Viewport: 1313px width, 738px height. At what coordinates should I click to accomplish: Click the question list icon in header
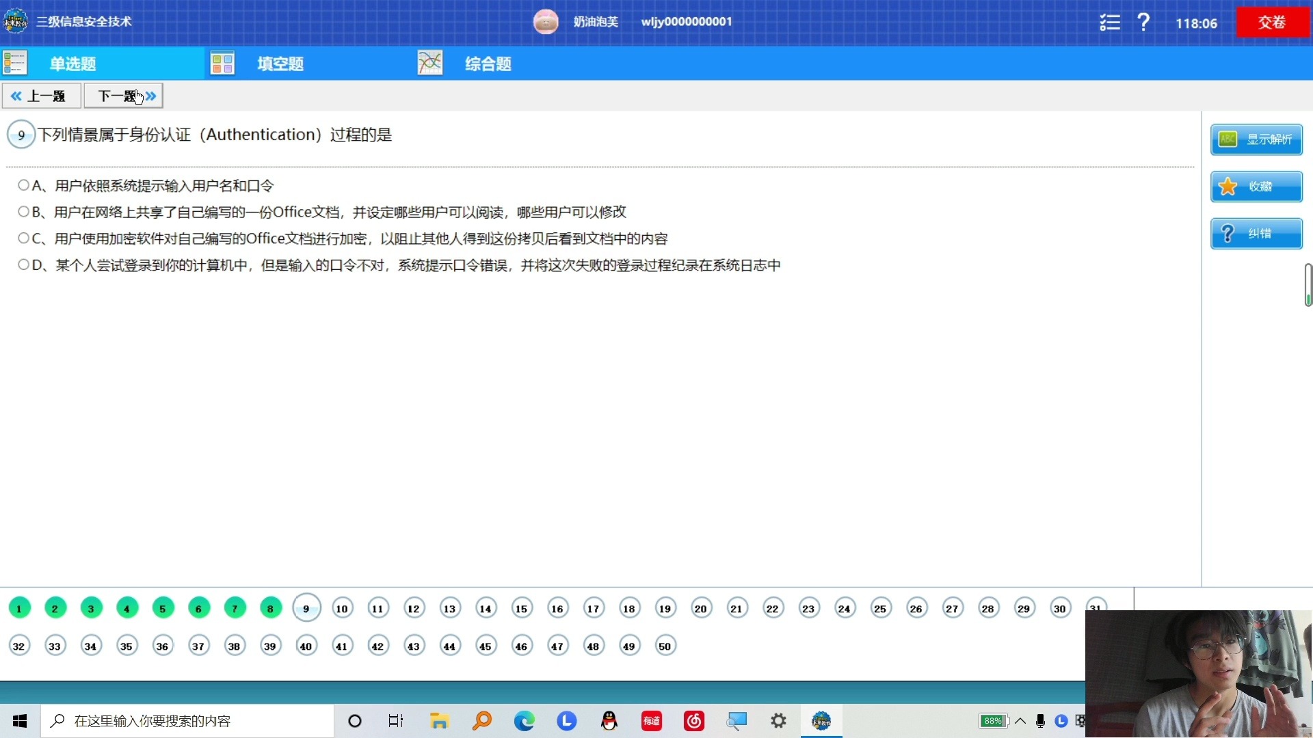(x=1109, y=23)
